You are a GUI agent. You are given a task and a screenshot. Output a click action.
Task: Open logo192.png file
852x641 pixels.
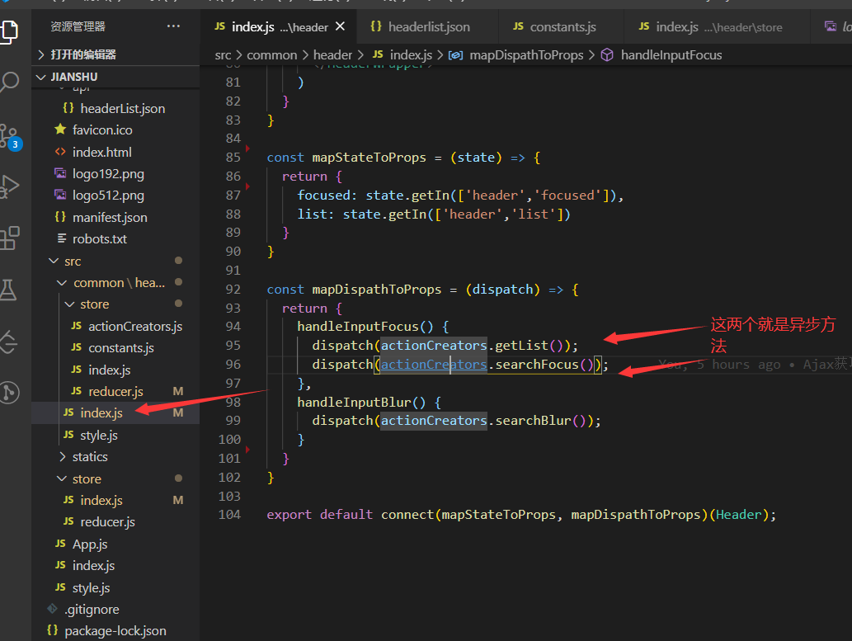coord(115,174)
